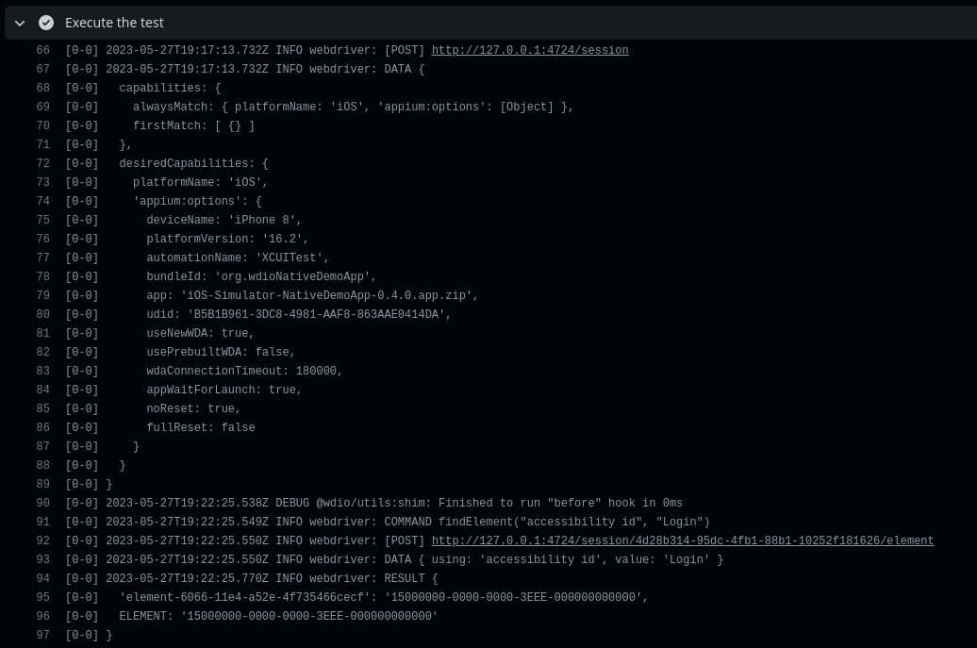Click the automationName 'XCUITest' line
Image resolution: width=977 pixels, height=648 pixels.
tap(238, 258)
